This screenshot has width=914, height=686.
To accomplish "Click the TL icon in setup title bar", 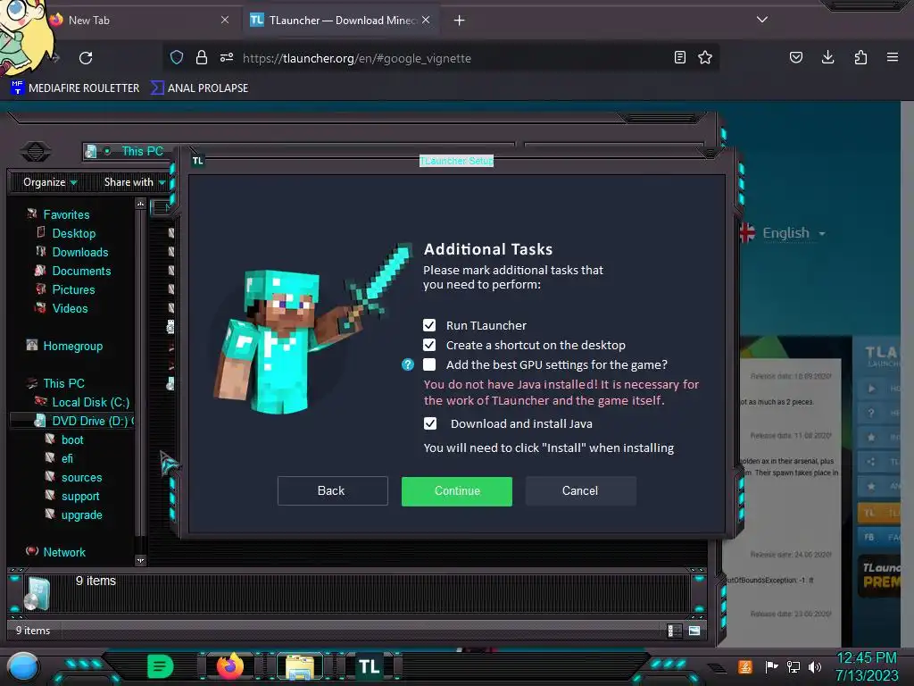I will 198,161.
